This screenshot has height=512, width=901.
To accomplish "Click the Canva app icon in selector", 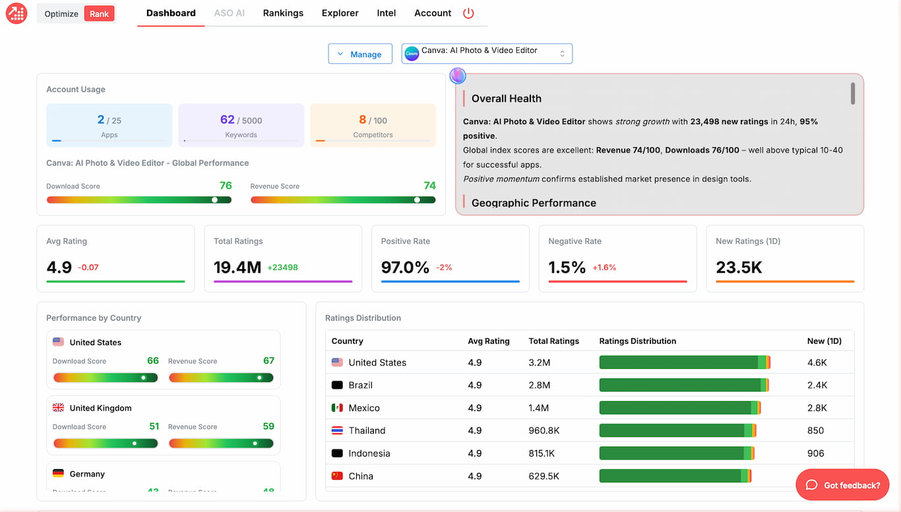I will click(x=412, y=53).
